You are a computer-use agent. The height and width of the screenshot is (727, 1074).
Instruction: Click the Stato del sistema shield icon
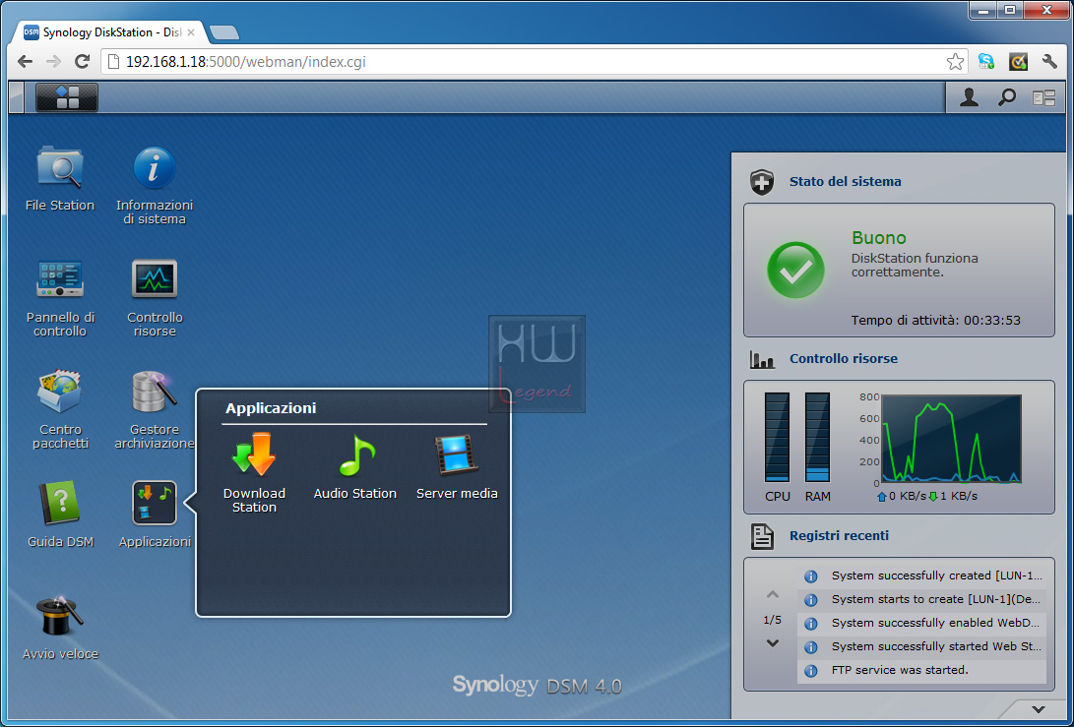point(762,182)
